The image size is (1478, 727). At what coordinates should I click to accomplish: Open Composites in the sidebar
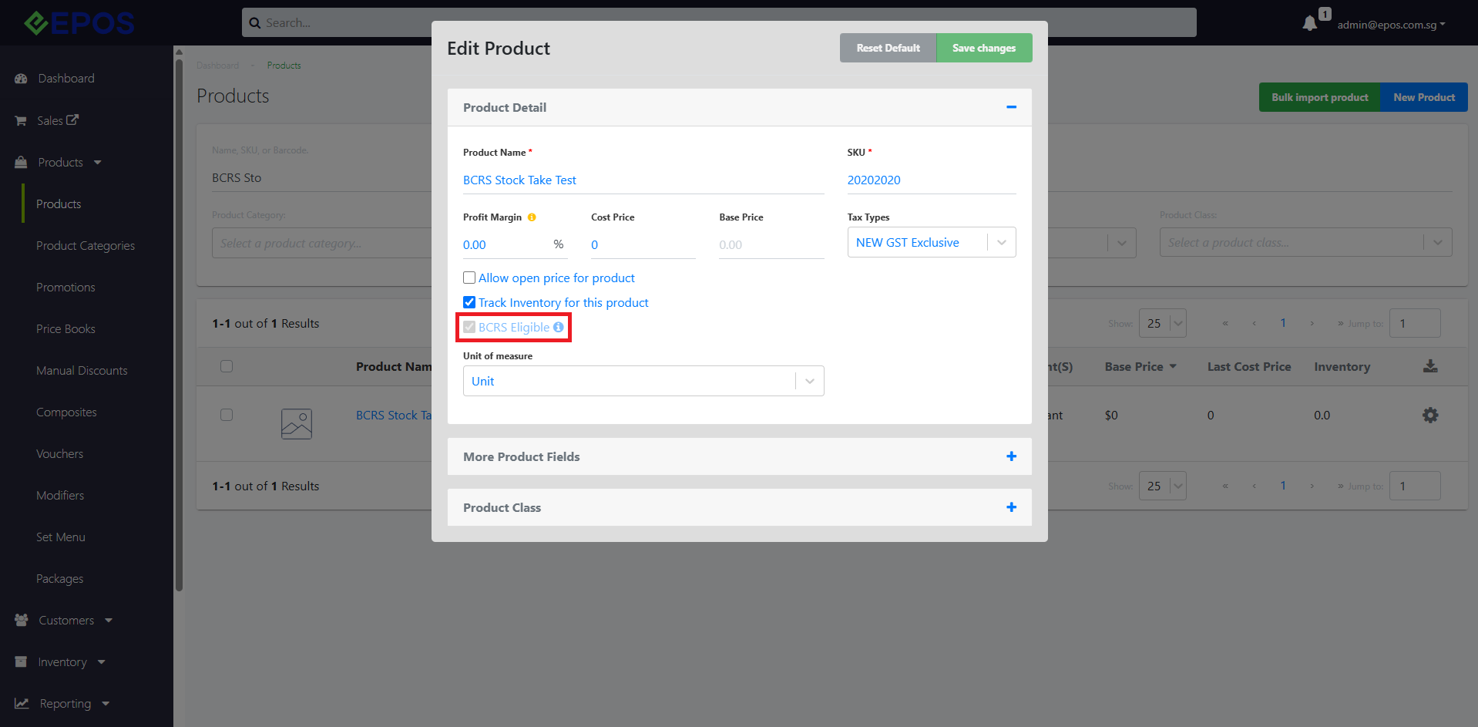pos(66,412)
